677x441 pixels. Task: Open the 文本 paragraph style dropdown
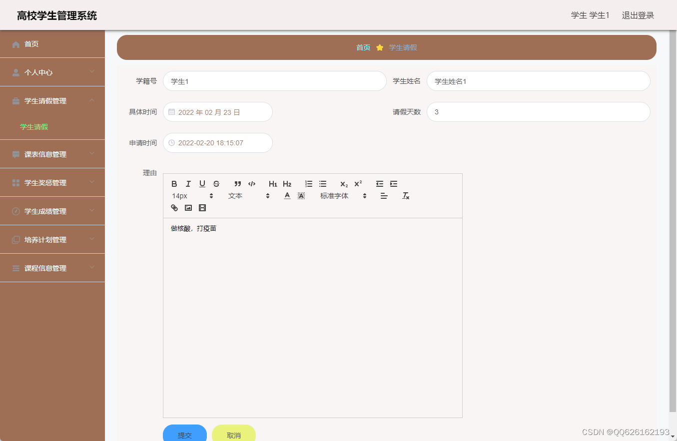(249, 196)
